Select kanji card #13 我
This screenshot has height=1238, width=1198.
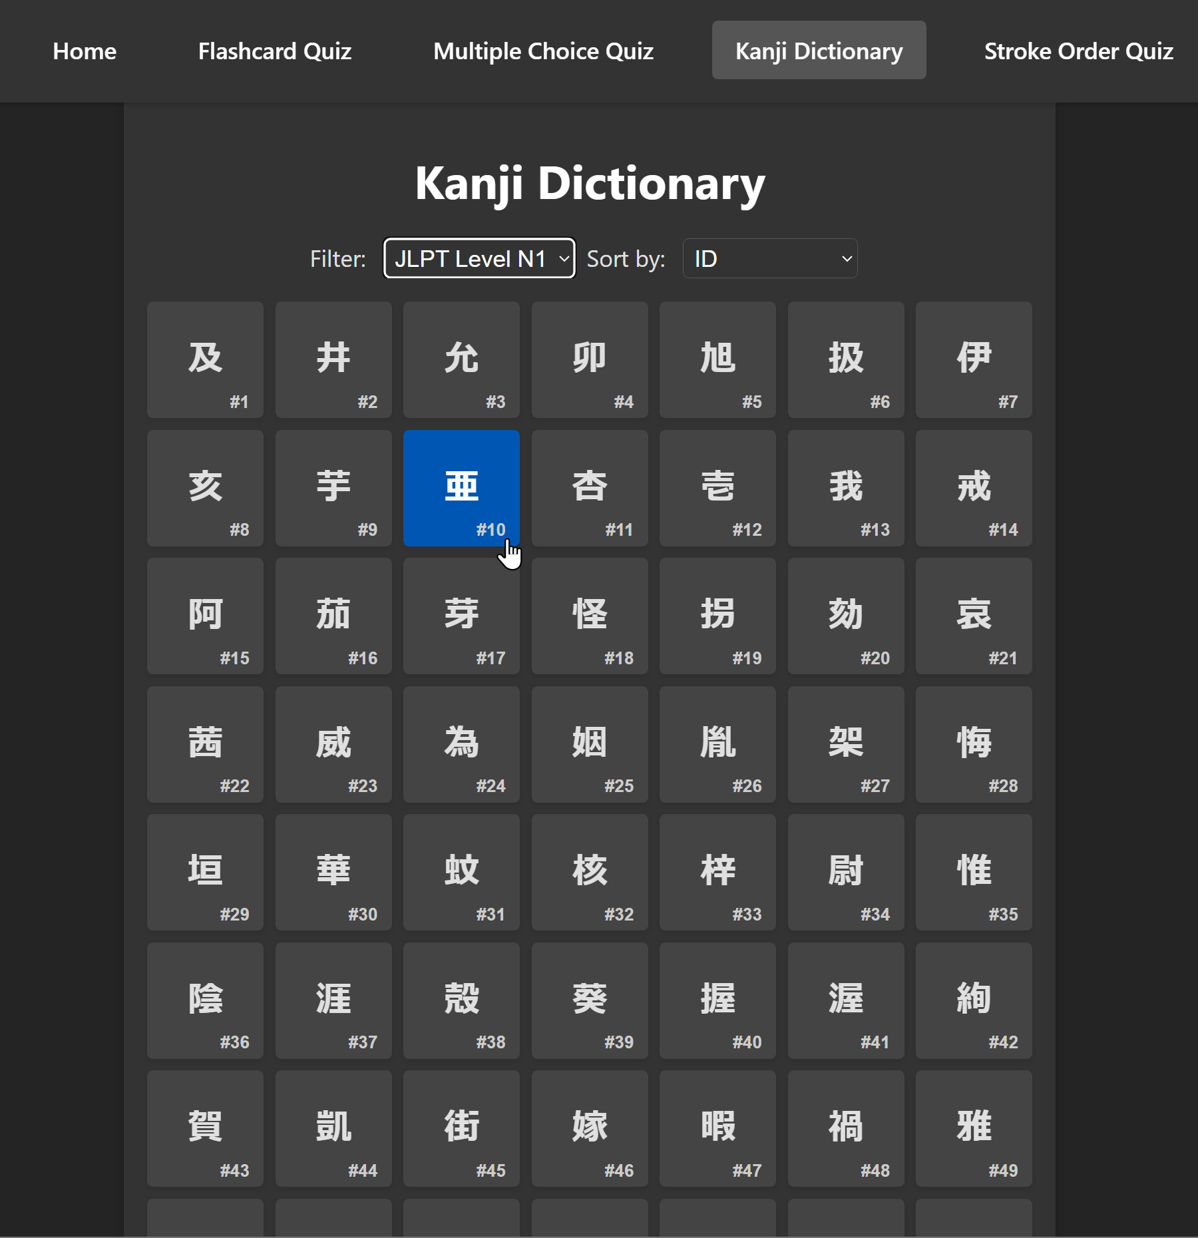pyautogui.click(x=846, y=488)
